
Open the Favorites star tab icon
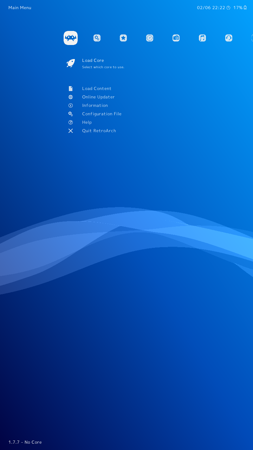click(x=123, y=38)
